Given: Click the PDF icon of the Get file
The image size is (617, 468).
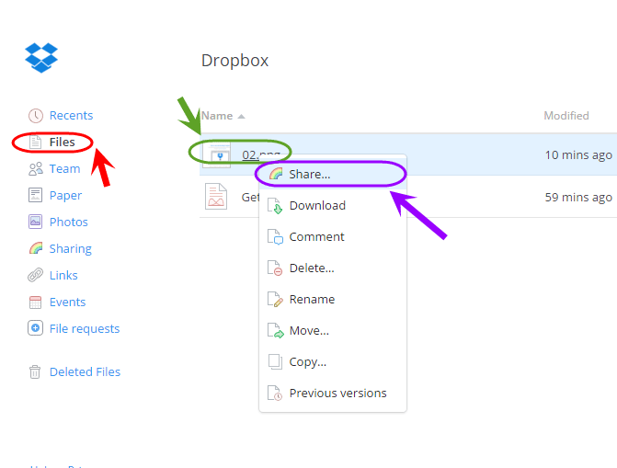Looking at the screenshot, I should pyautogui.click(x=216, y=197).
